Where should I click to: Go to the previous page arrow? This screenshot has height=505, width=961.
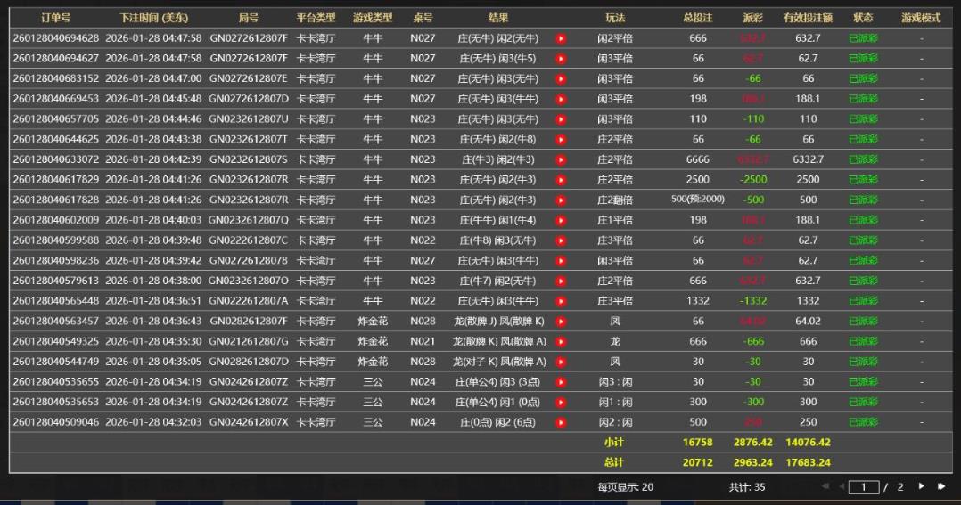[x=841, y=487]
